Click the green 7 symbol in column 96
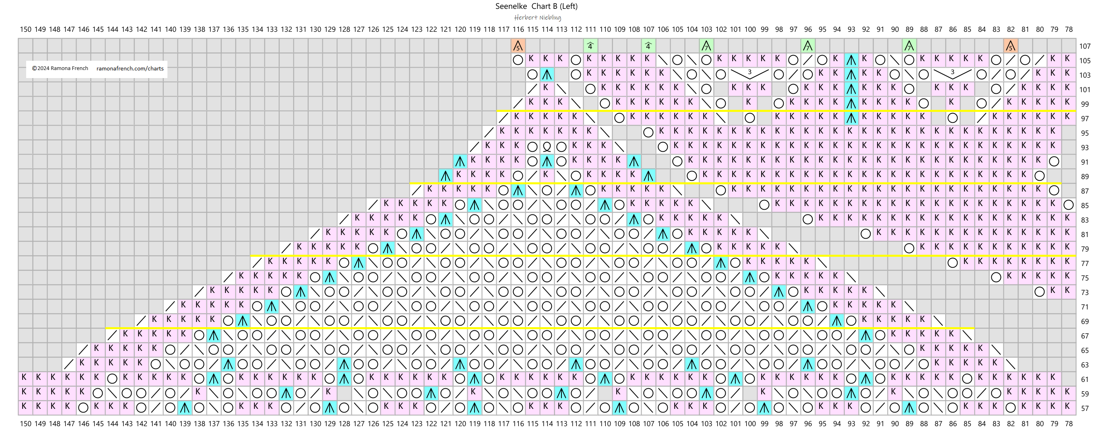This screenshot has height=433, width=1094. (x=807, y=46)
